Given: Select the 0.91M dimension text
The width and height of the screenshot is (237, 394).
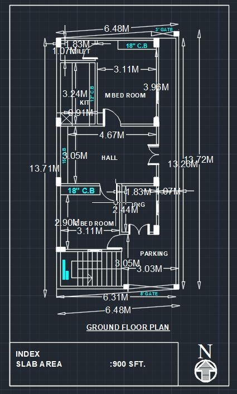Looking at the screenshot, I should tap(81, 113).
